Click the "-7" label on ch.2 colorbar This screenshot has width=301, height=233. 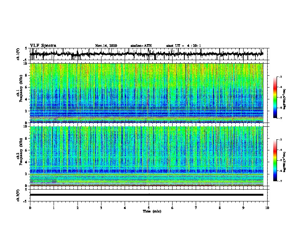280,181
